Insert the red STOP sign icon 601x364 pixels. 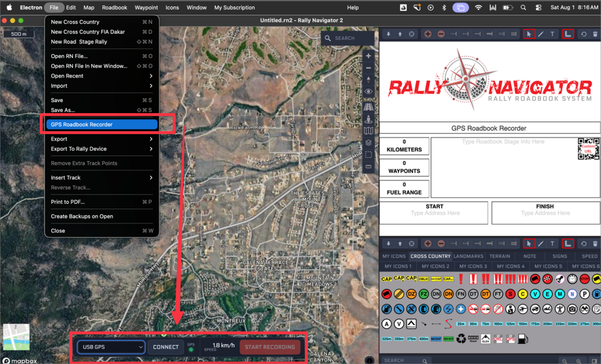click(x=585, y=279)
